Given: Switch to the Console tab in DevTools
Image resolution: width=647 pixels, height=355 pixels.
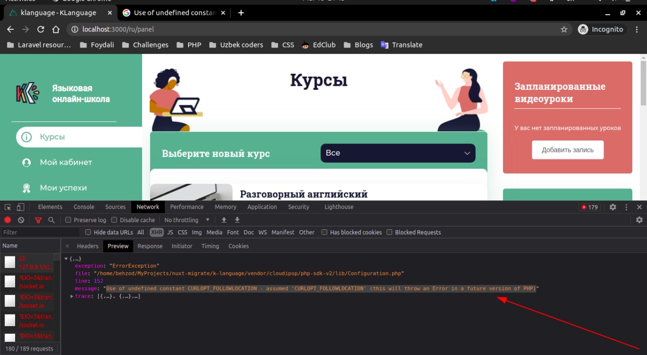Looking at the screenshot, I should (x=84, y=207).
